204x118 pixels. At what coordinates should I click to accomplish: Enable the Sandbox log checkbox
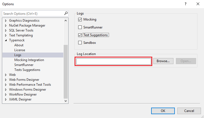tap(80, 43)
